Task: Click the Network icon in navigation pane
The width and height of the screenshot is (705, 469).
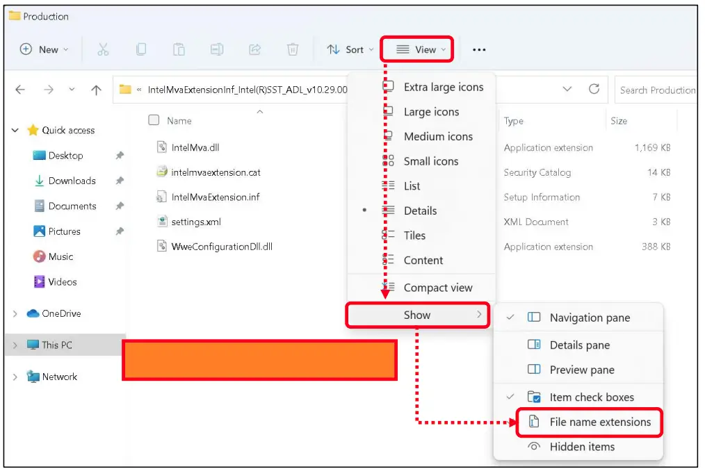Action: 33,377
